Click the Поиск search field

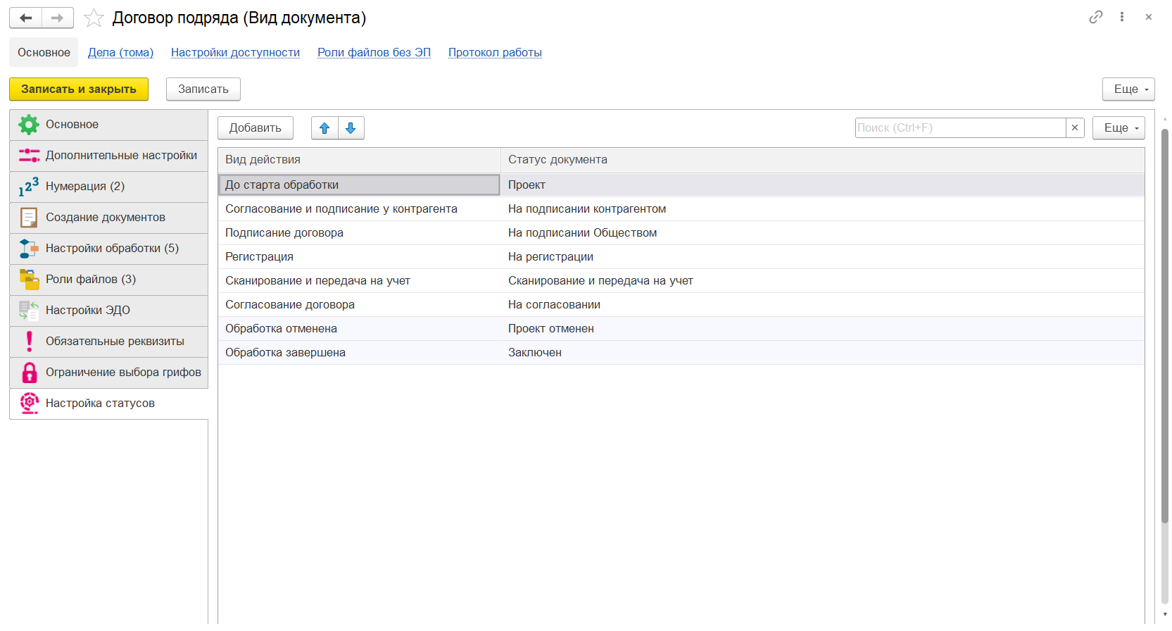pos(960,127)
